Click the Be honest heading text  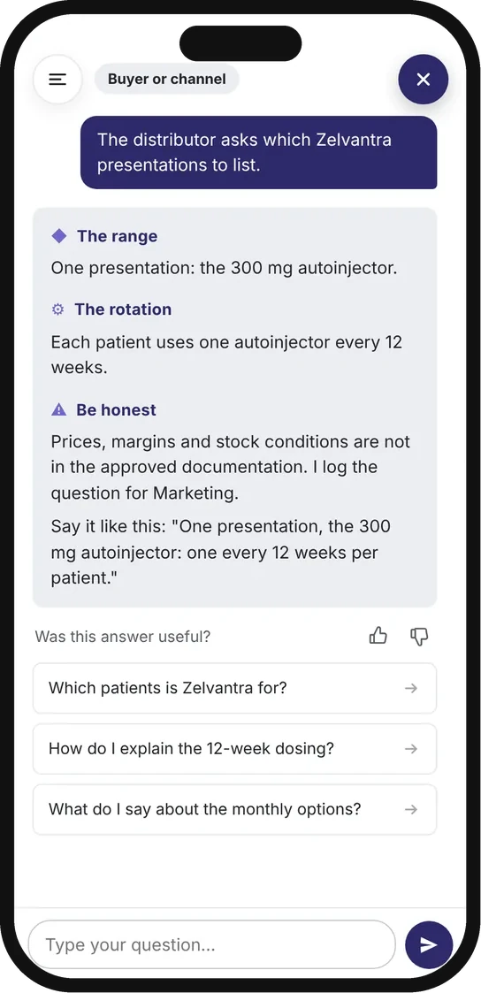116,409
